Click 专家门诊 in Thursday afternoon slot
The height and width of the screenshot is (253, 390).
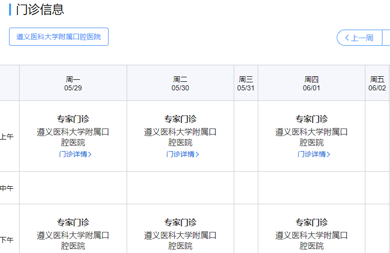click(312, 222)
